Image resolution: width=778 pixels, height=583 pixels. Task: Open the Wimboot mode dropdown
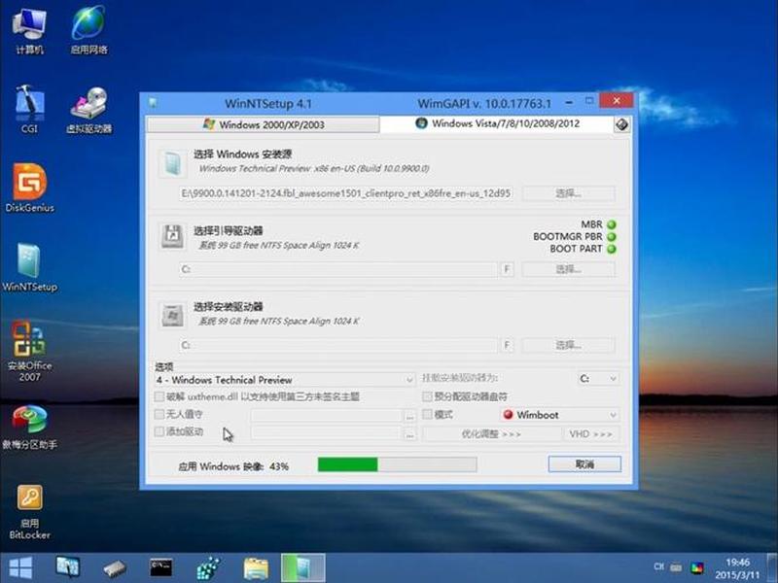pos(560,415)
